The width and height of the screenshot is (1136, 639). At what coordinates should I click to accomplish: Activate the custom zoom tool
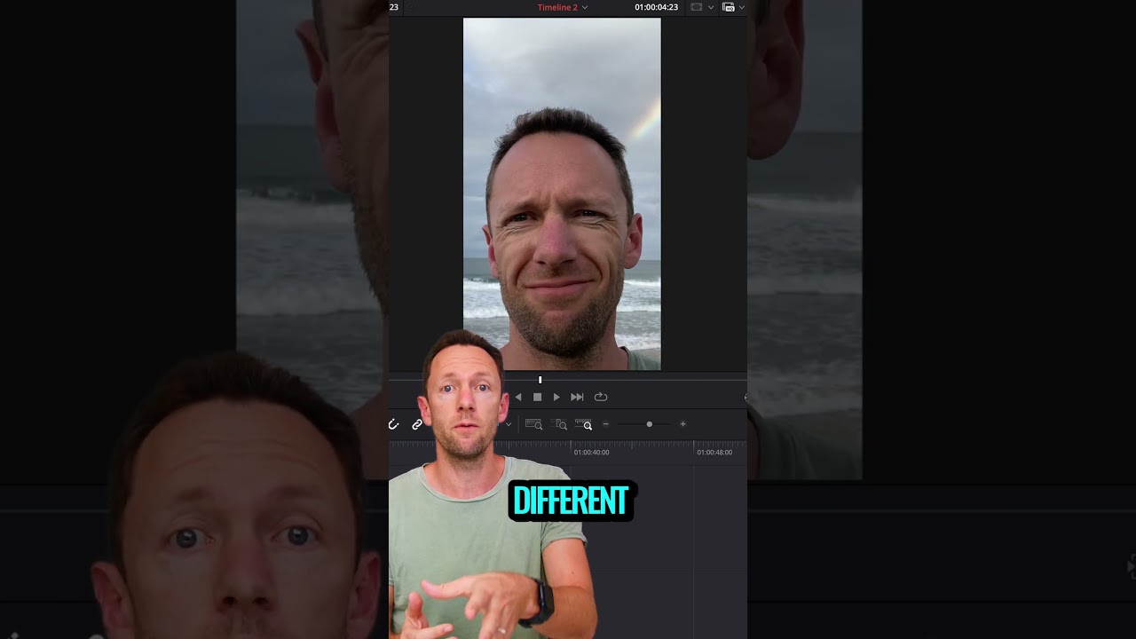click(x=586, y=425)
